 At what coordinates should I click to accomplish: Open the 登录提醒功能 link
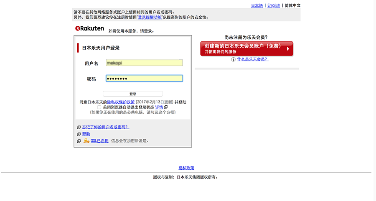tap(150, 17)
